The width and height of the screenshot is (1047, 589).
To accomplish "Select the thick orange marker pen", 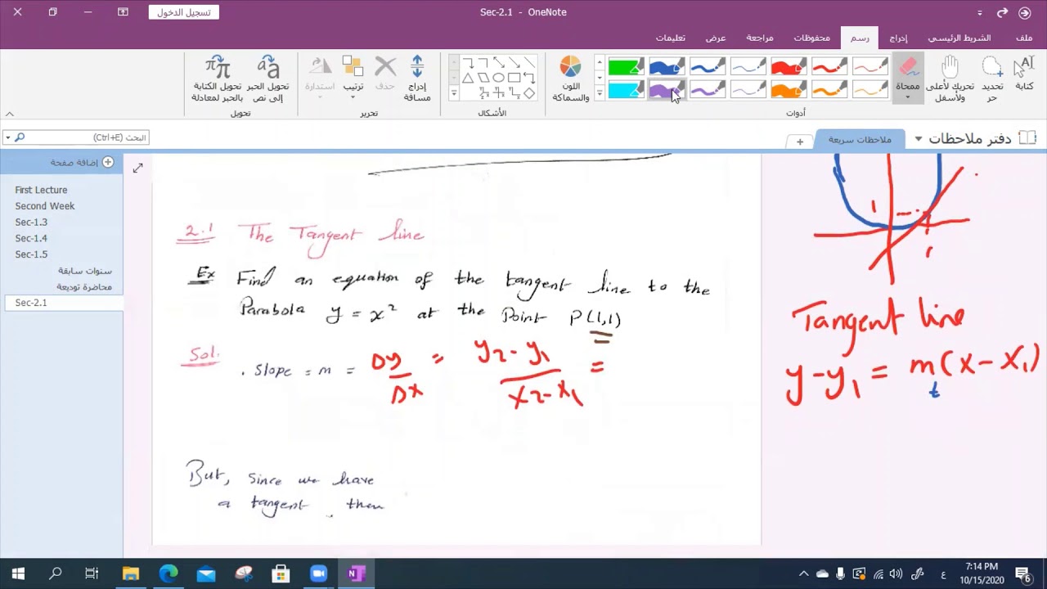I will pyautogui.click(x=789, y=88).
